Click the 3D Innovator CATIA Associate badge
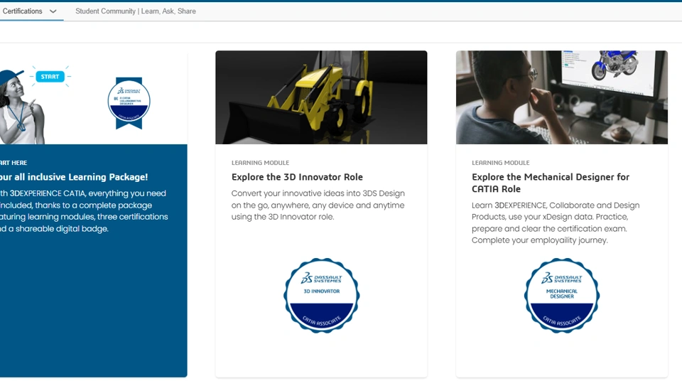 coord(321,296)
